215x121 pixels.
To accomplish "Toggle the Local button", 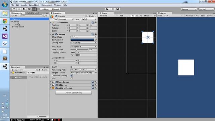I will pos(55,9).
